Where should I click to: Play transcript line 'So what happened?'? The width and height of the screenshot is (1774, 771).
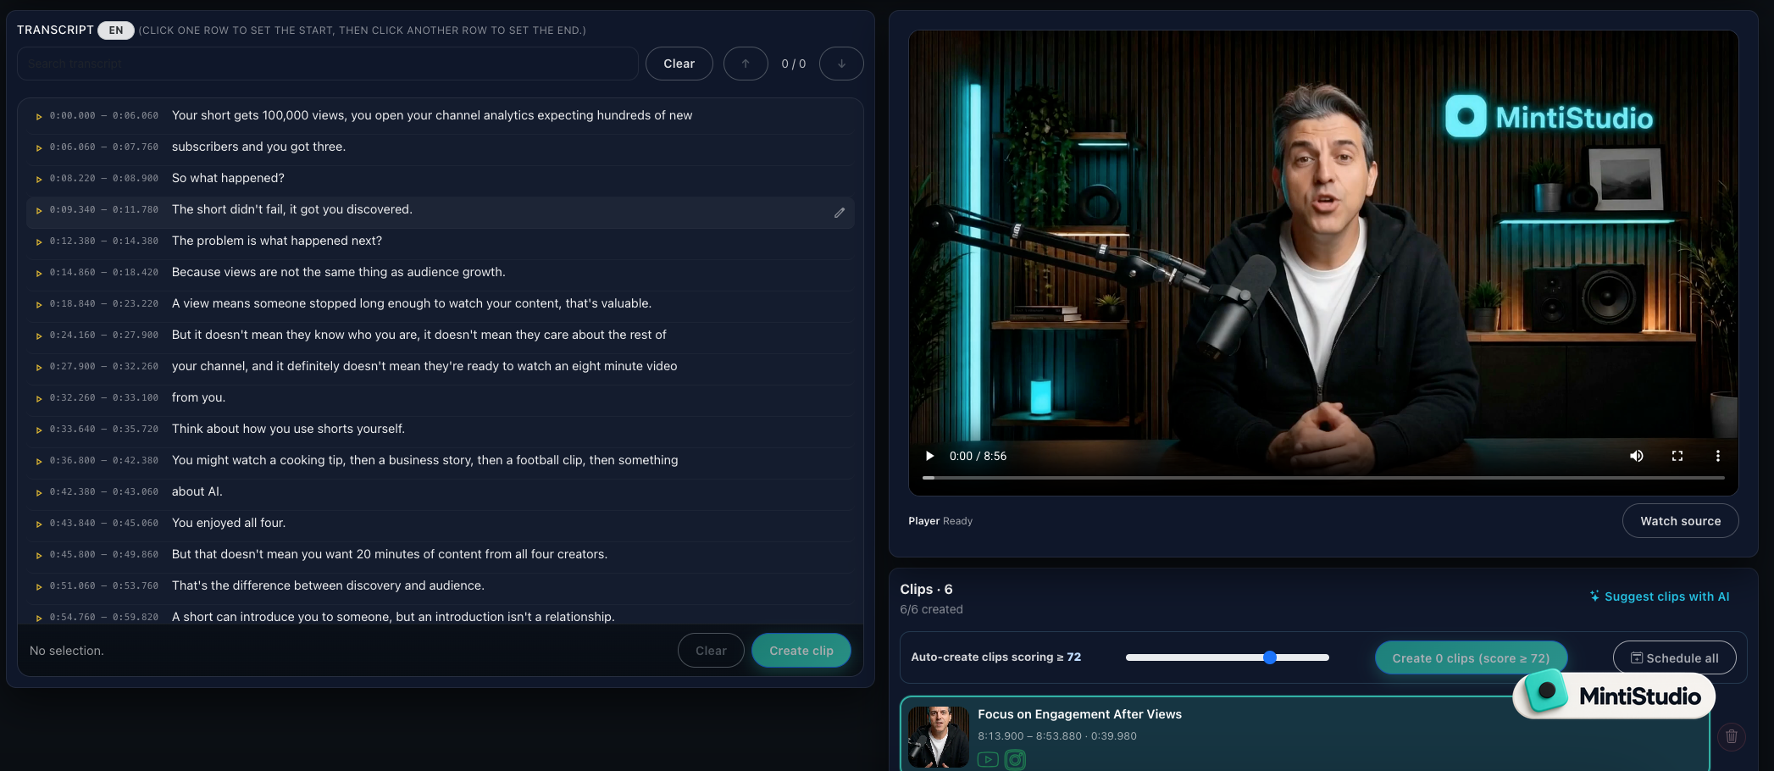39,179
